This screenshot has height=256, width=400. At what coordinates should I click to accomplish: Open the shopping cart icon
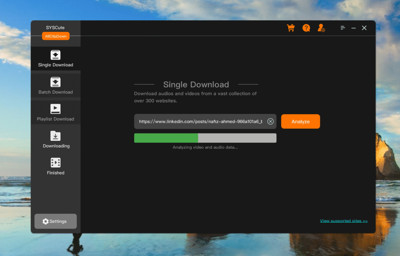click(291, 28)
